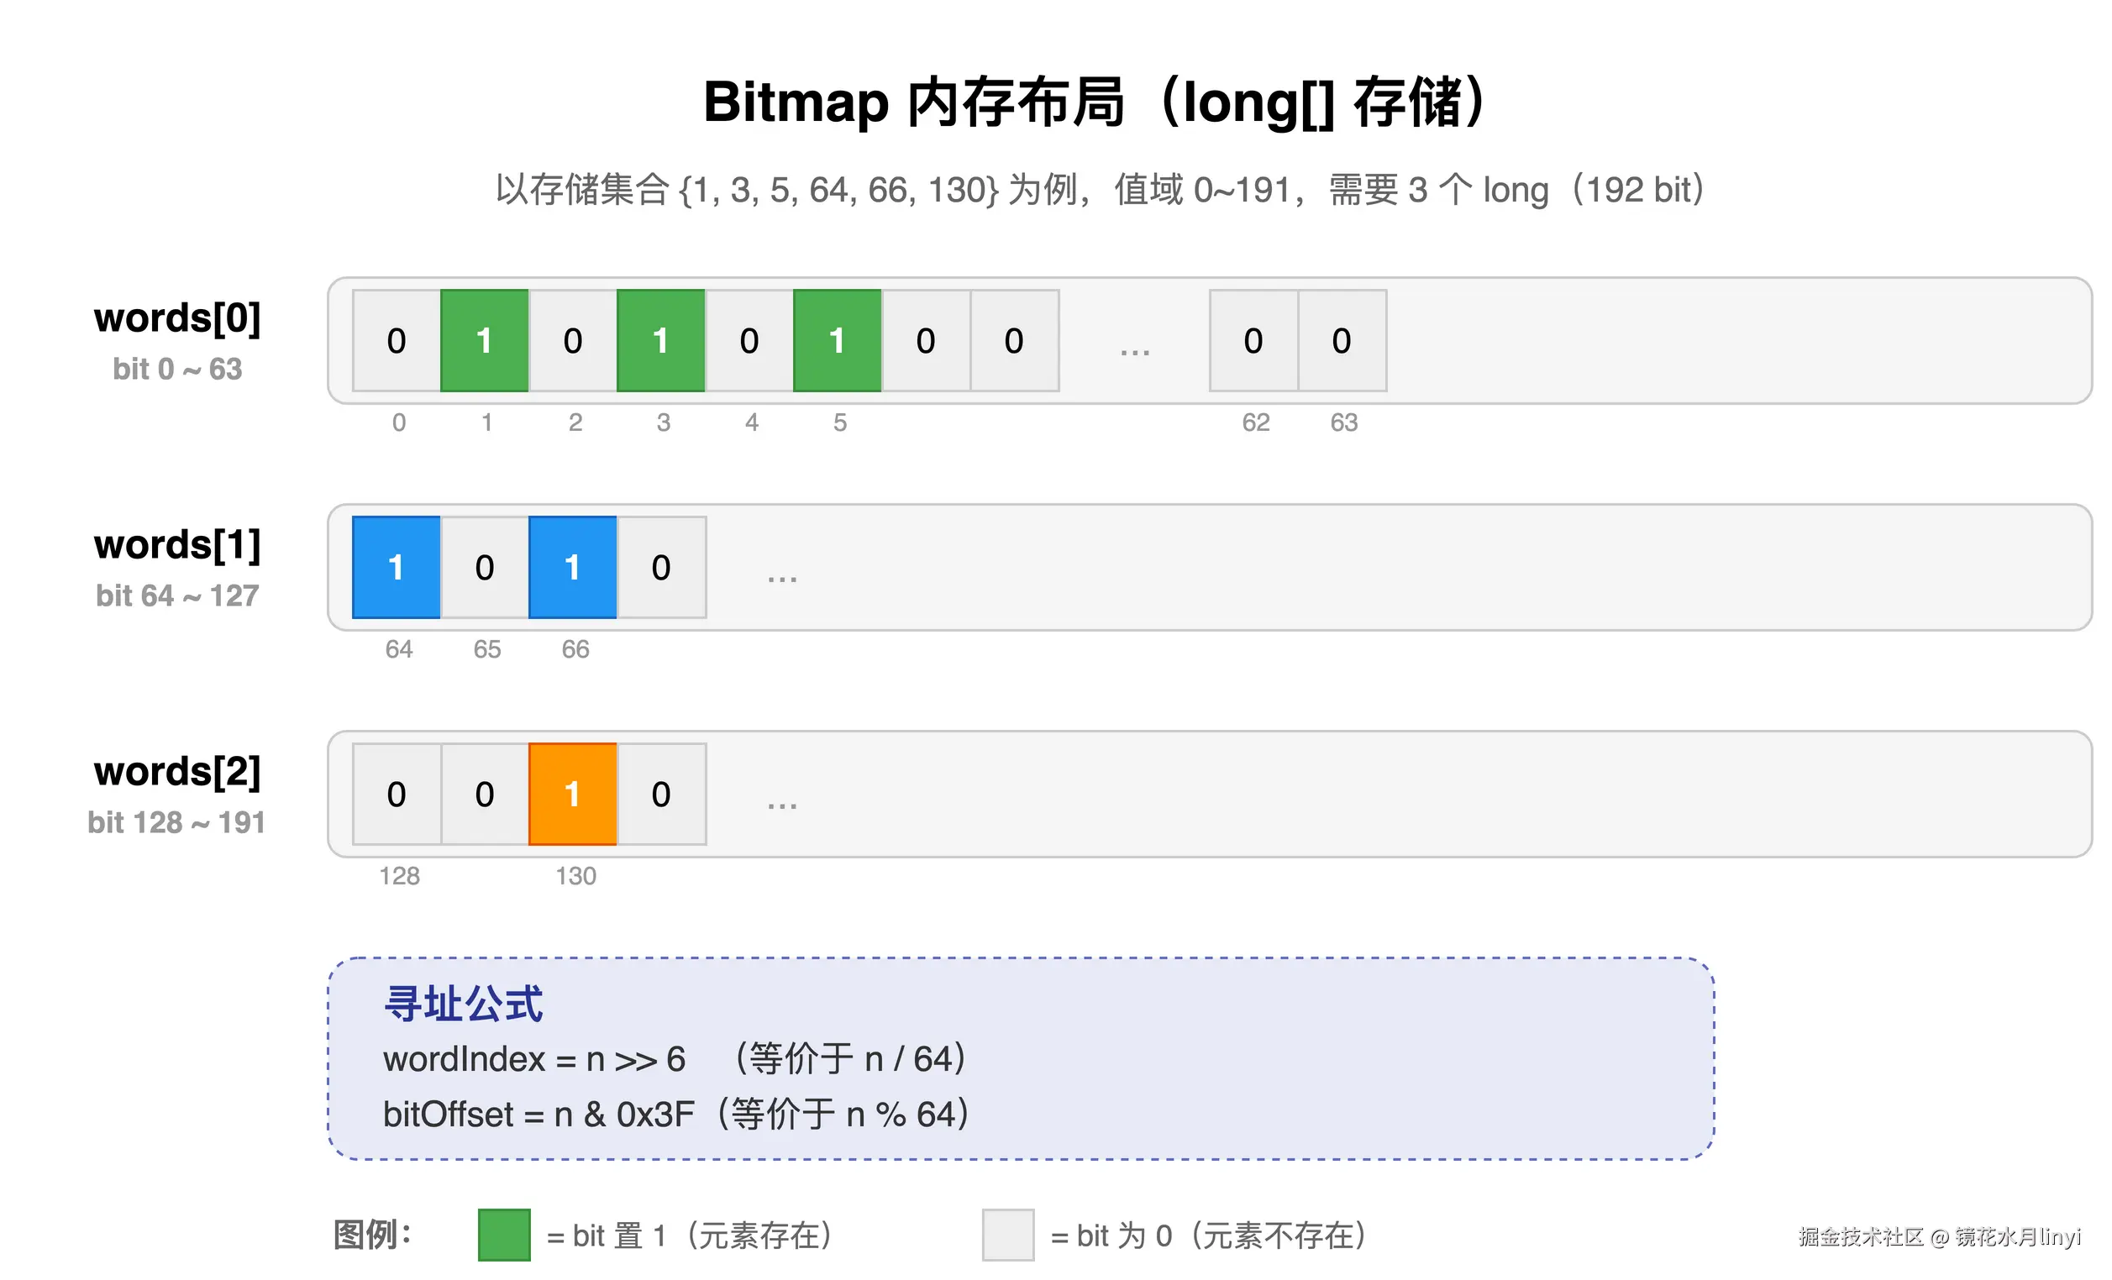Select the words[2] row label
This screenshot has height=1280, width=2112.
[x=177, y=771]
